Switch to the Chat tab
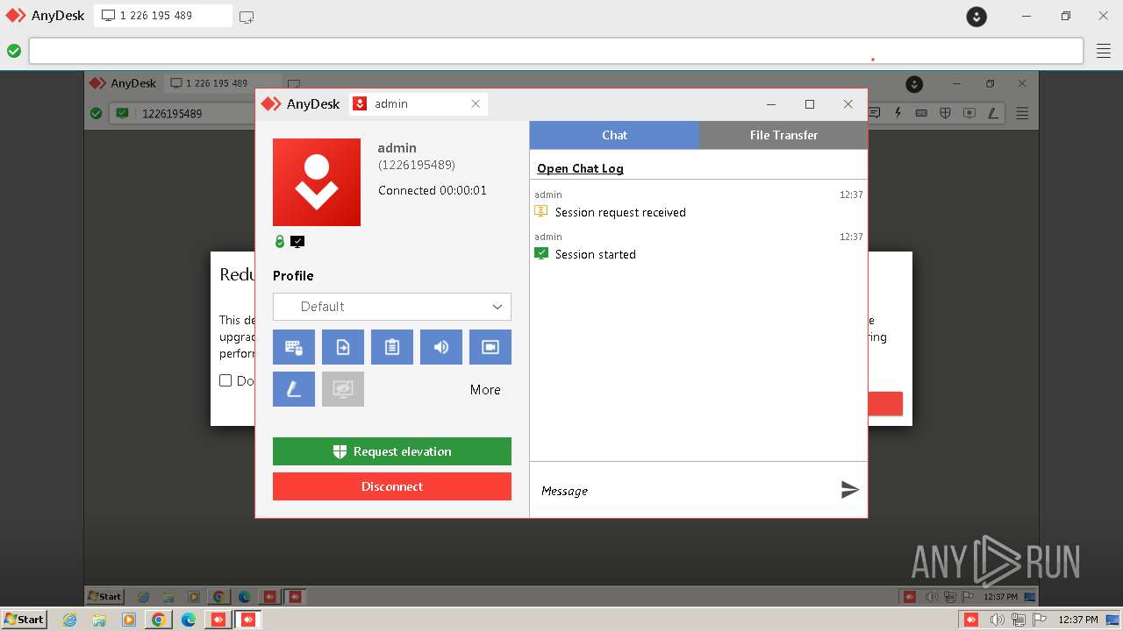The width and height of the screenshot is (1123, 631). tap(614, 135)
